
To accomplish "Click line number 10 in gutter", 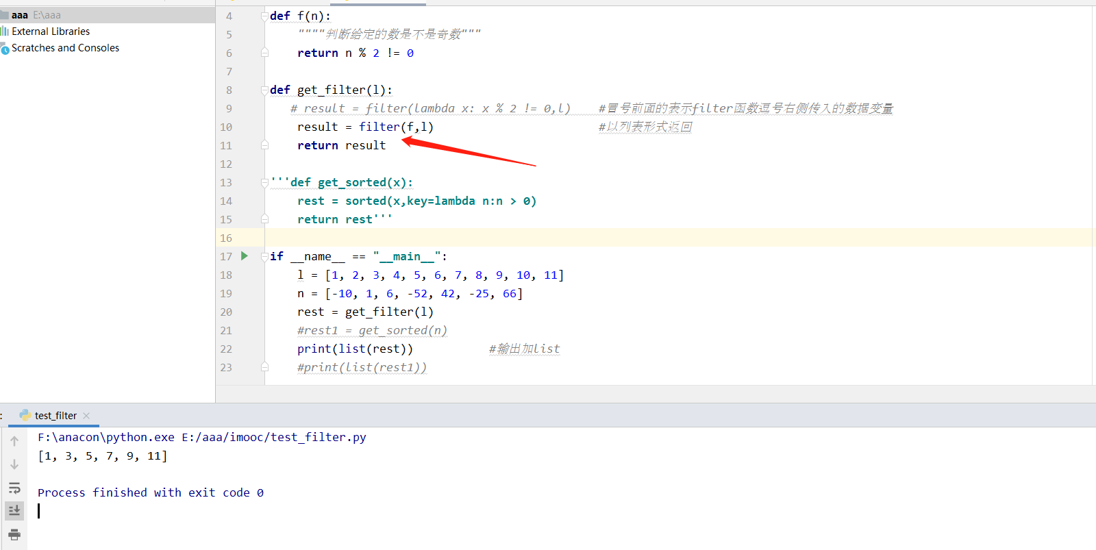I will coord(226,127).
